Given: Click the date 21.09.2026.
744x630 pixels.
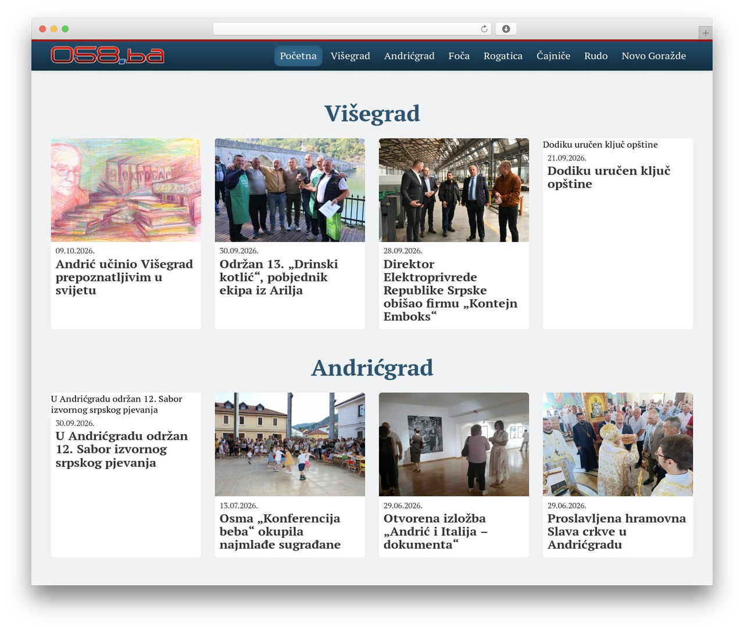Looking at the screenshot, I should click(x=567, y=158).
